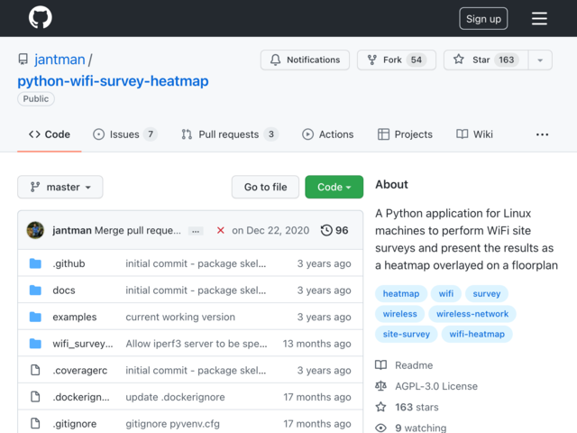Open the 163 stars link
Viewport: 577px width, 433px height.
(x=417, y=407)
